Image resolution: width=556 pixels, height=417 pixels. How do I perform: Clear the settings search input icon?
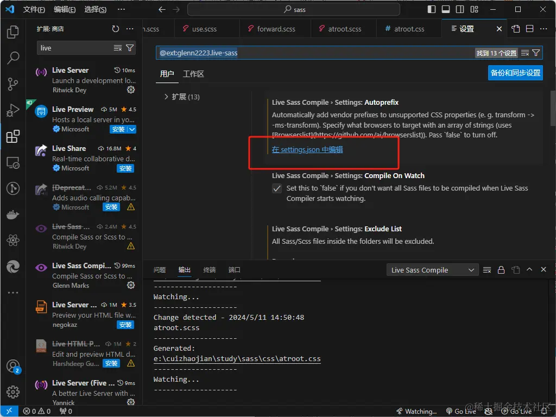tap(525, 53)
